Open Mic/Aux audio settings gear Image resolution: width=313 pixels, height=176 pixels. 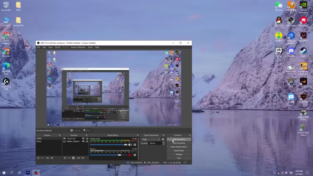pyautogui.click(x=135, y=155)
